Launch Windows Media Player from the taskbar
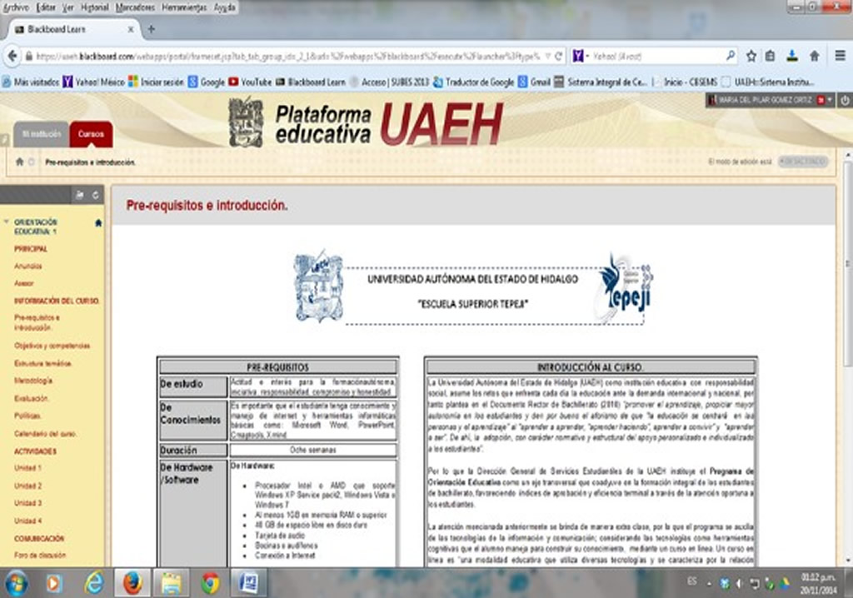The height and width of the screenshot is (598, 853). tap(53, 583)
